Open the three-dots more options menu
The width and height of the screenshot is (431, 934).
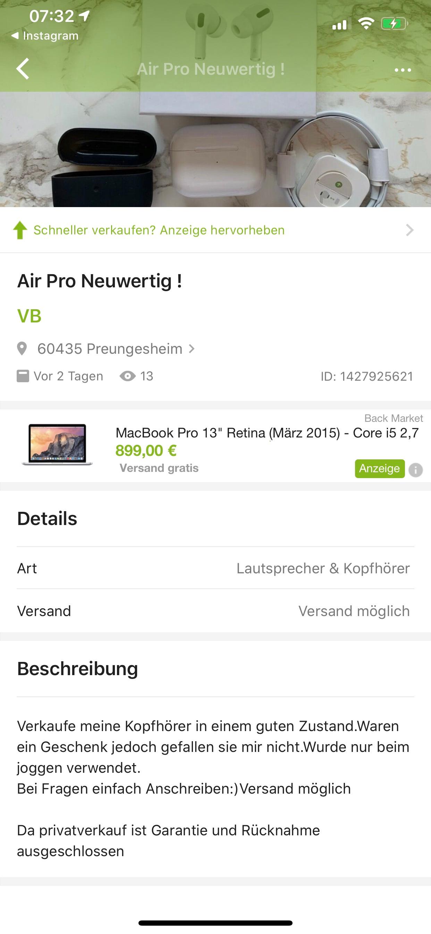pos(403,70)
